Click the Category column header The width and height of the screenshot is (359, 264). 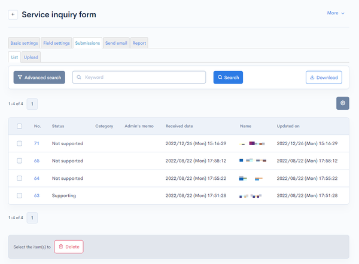click(104, 126)
